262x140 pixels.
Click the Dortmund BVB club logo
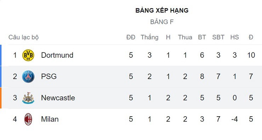pyautogui.click(x=28, y=55)
